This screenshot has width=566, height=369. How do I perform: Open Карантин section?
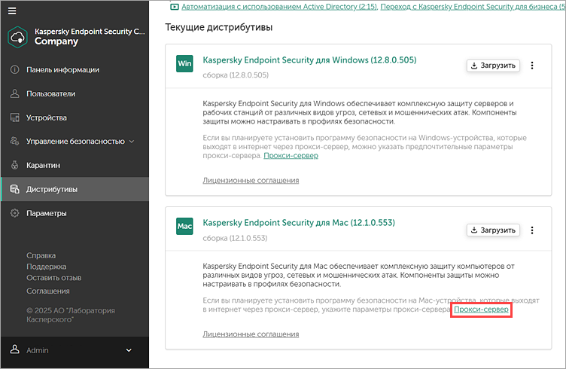[x=43, y=165]
